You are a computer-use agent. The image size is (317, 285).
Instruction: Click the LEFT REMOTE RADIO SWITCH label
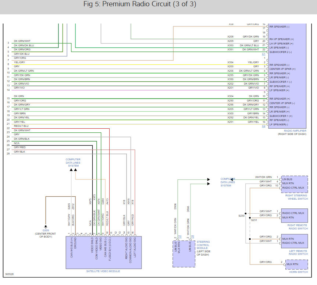[x=298, y=252]
